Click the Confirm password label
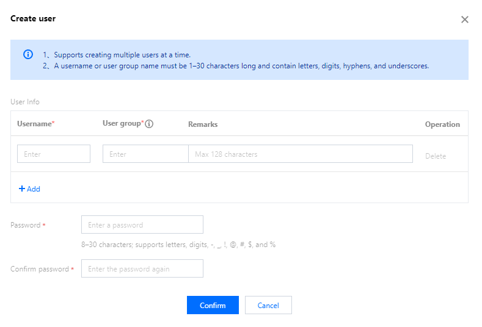The image size is (482, 327). pos(40,269)
